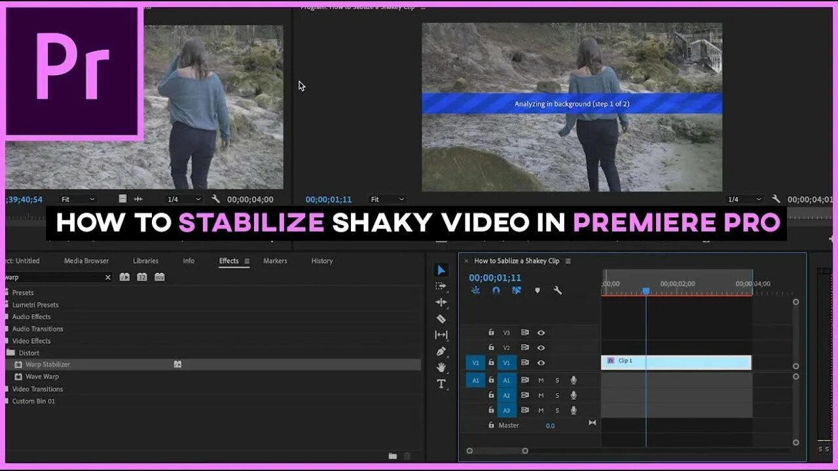Open the Effects panel menu
The height and width of the screenshot is (471, 838).
coord(247,261)
